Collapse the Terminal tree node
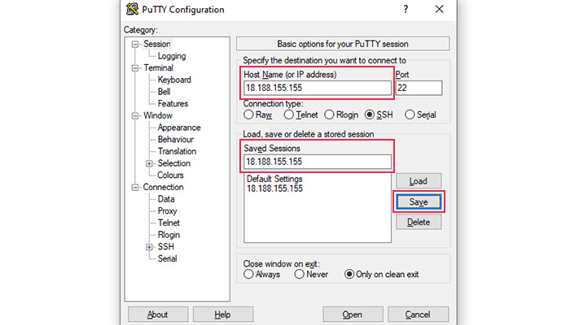 coord(135,68)
